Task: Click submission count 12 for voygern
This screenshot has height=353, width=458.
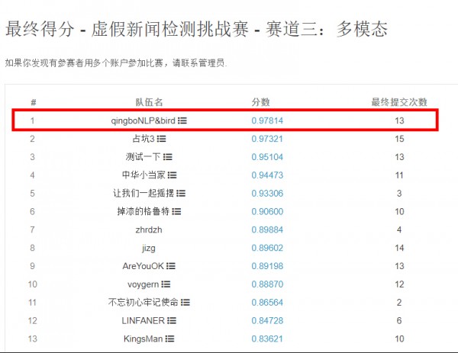Action: pyautogui.click(x=399, y=284)
